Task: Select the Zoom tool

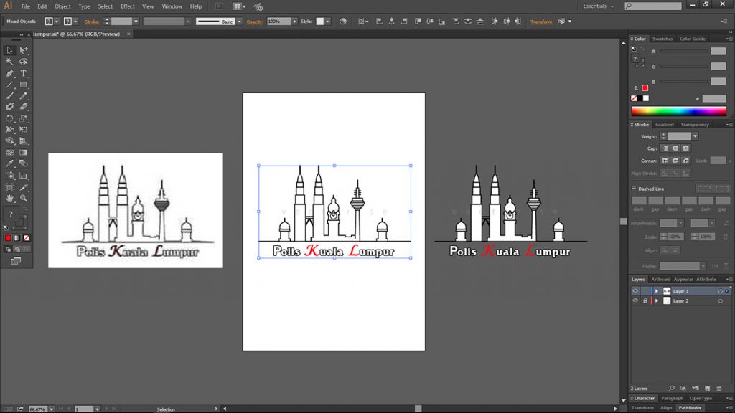Action: 24,199
